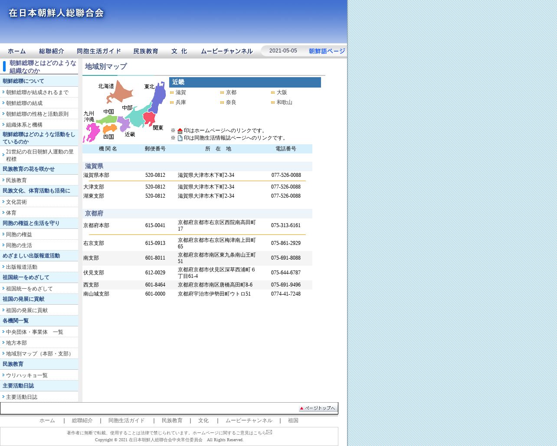Select the 四国 region on the map
Viewport: 557px width, 446px height.
click(110, 129)
